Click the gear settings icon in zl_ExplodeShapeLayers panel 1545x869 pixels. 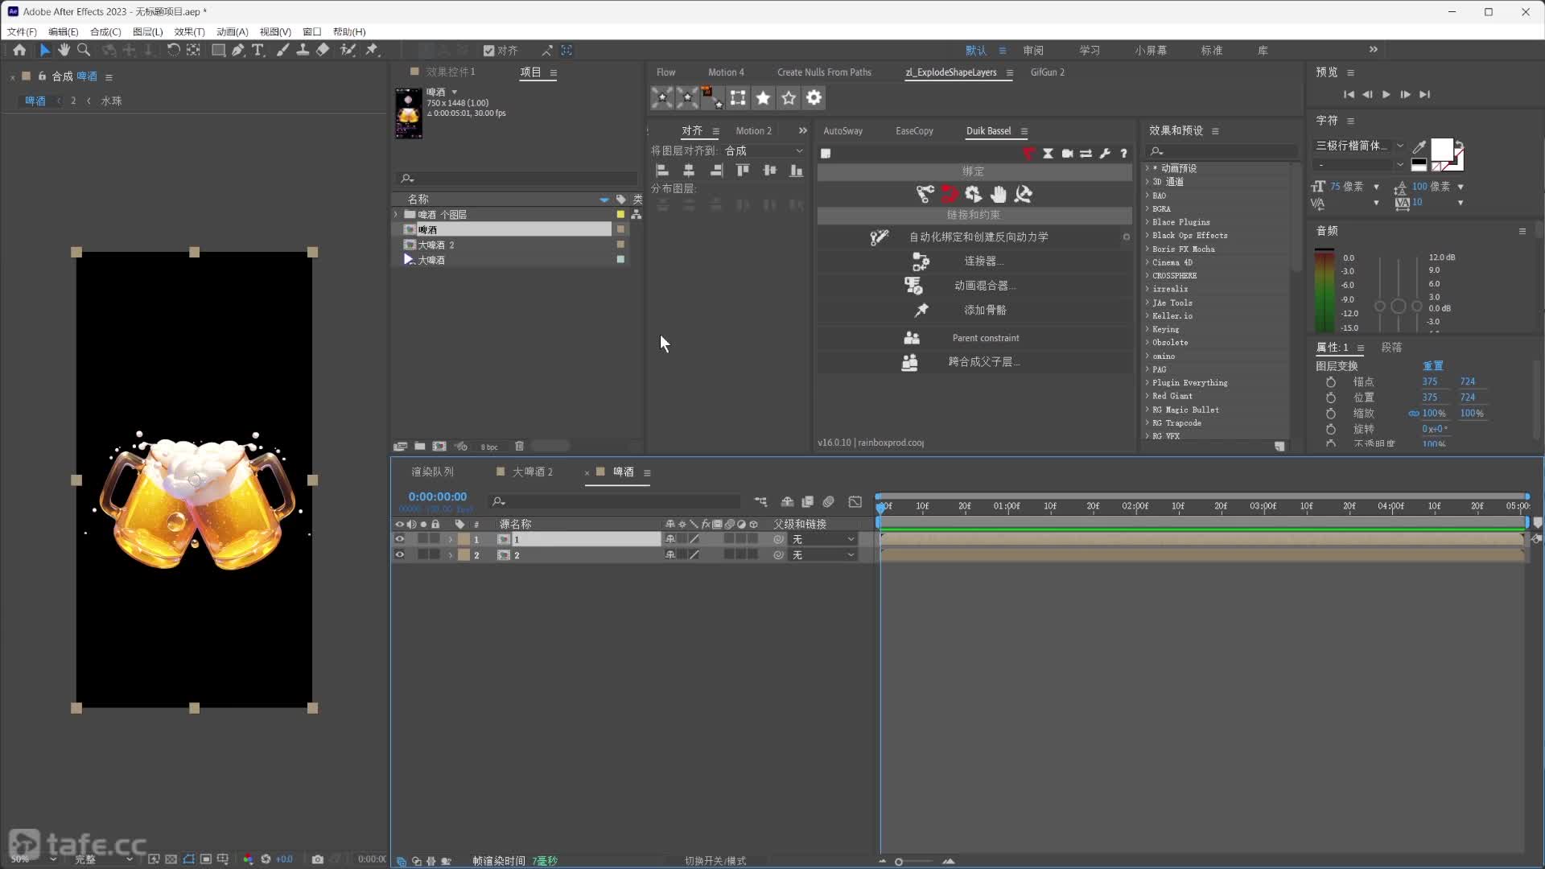pos(814,98)
